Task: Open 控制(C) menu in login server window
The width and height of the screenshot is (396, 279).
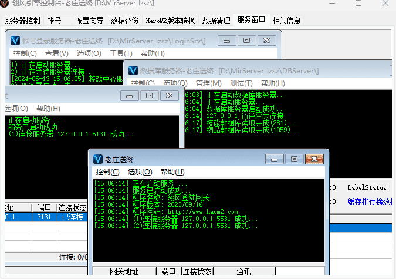Action: pyautogui.click(x=25, y=53)
